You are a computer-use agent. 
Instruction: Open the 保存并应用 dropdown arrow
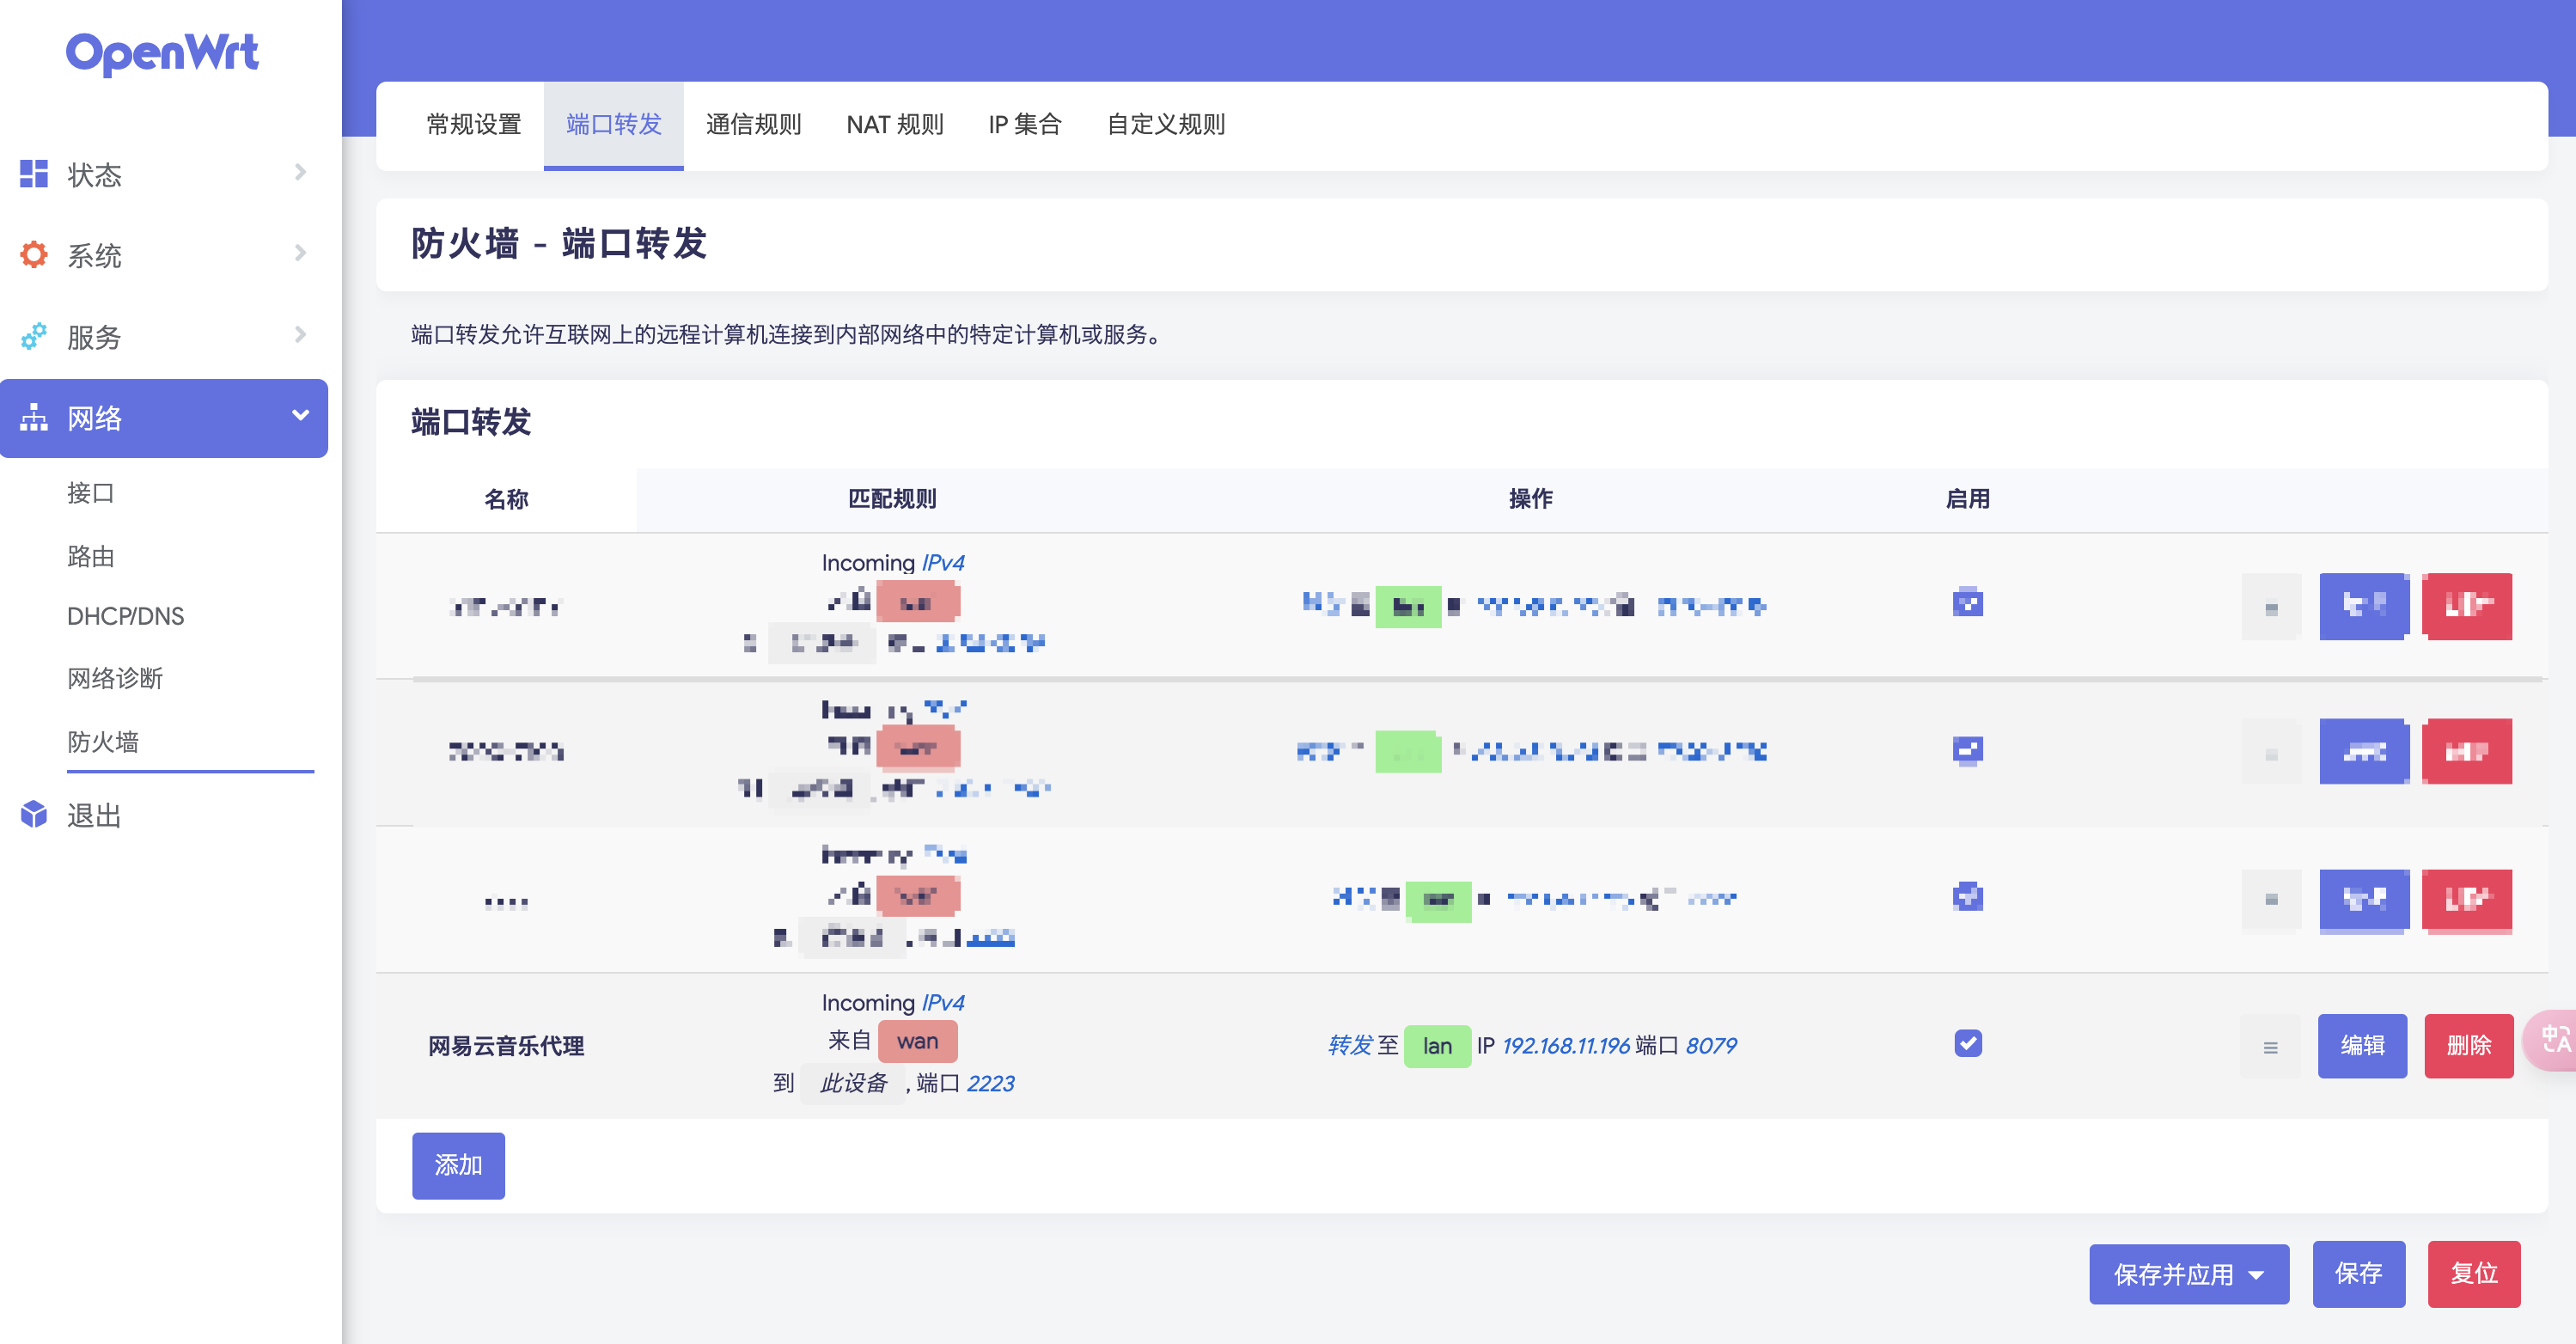click(2256, 1275)
